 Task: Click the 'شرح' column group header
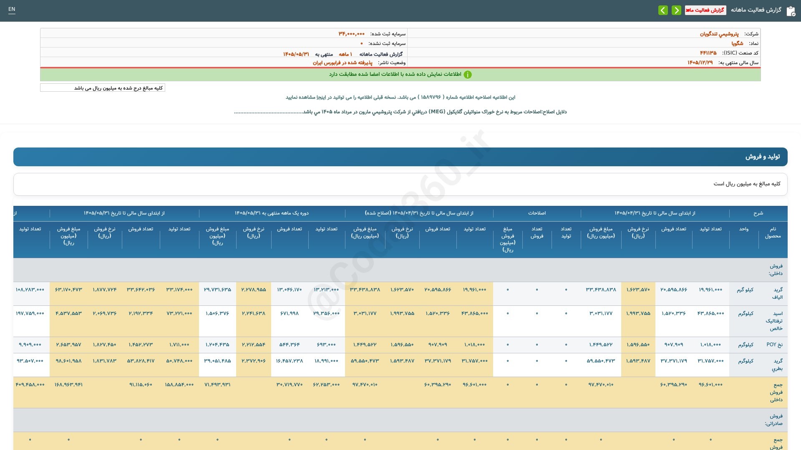[758, 213]
